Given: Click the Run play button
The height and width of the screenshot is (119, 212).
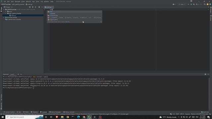Looking at the screenshot, I should [188, 4].
